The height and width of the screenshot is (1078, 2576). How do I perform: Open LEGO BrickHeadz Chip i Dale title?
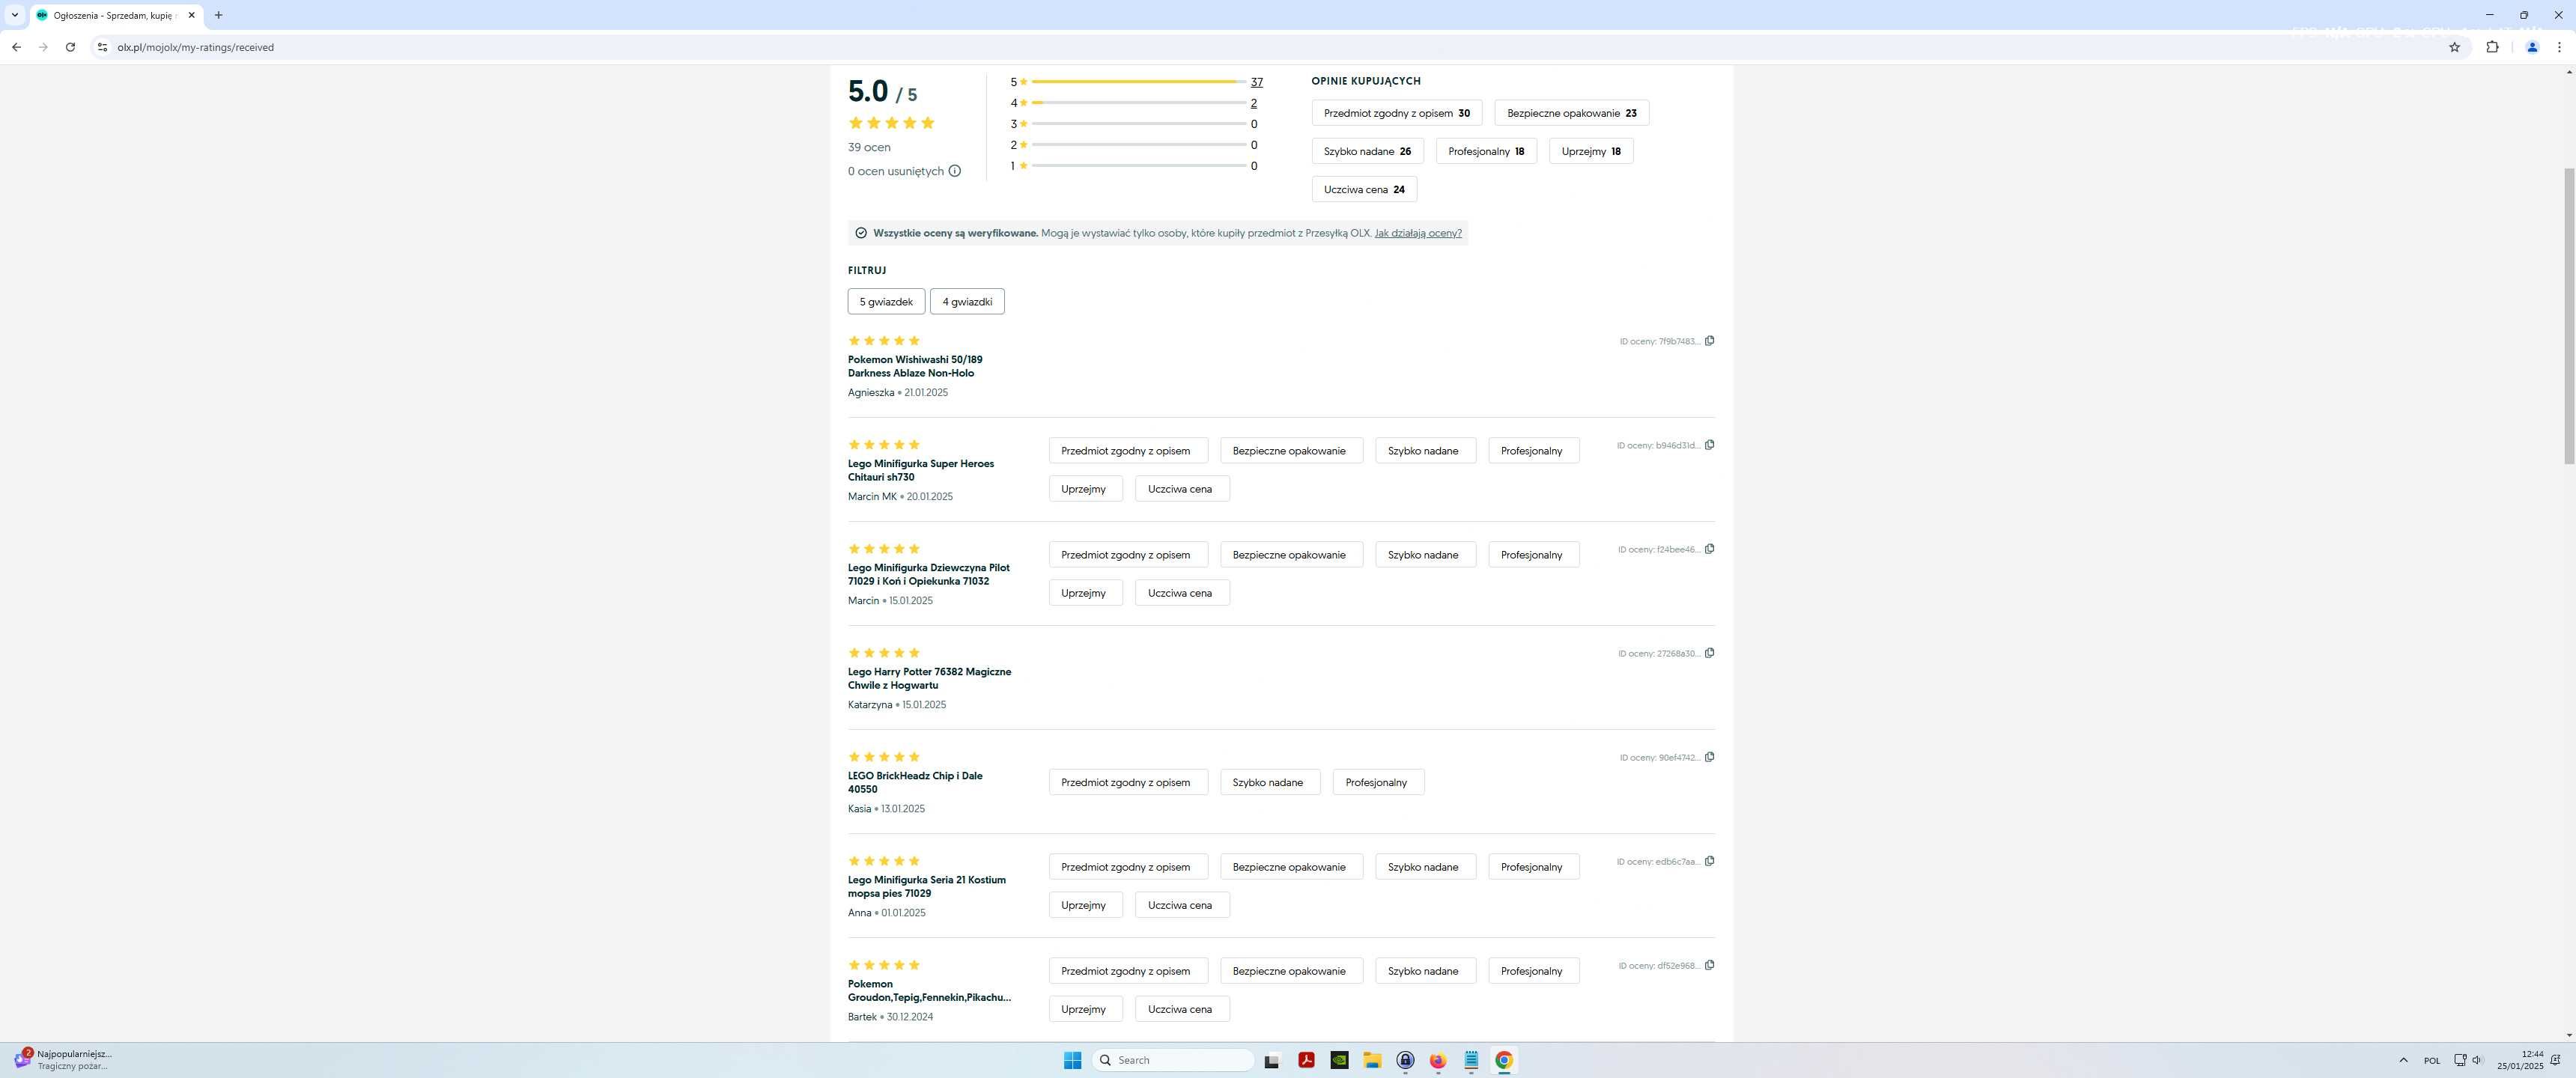pyautogui.click(x=915, y=782)
